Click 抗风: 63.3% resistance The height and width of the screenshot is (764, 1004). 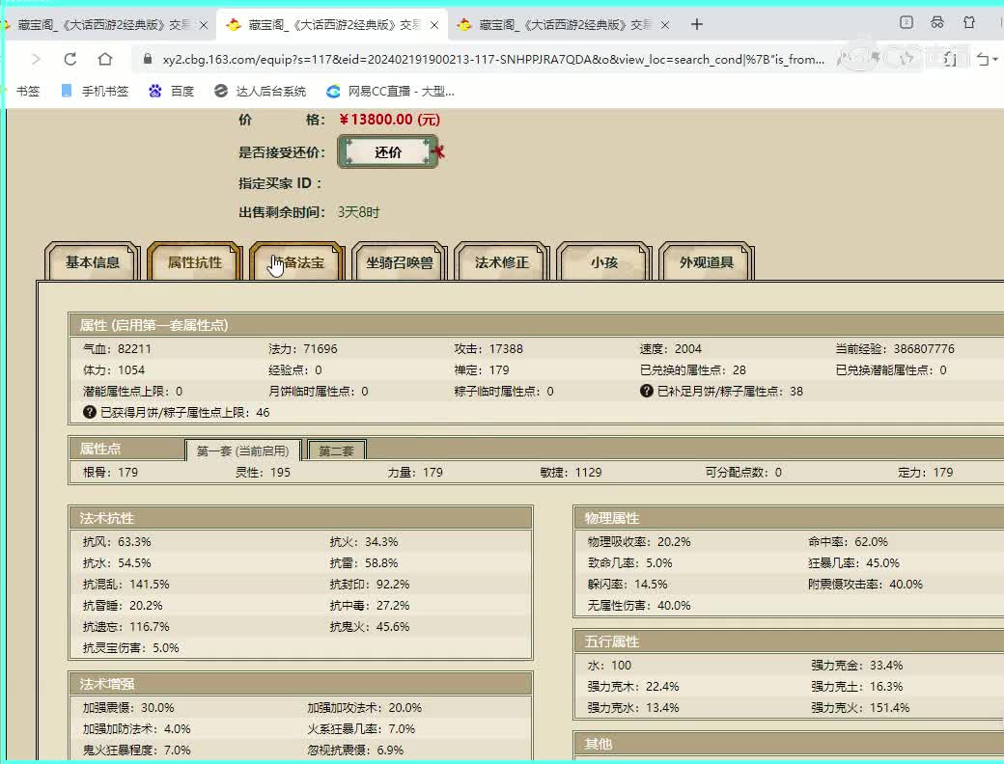[117, 542]
